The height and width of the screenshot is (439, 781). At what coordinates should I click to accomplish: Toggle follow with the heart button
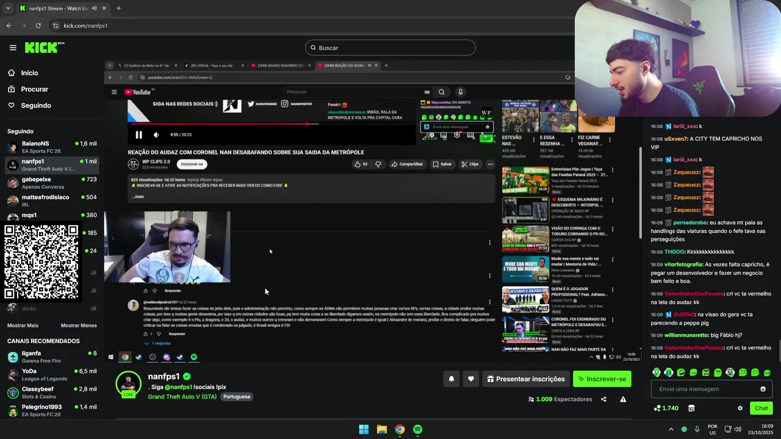(470, 379)
